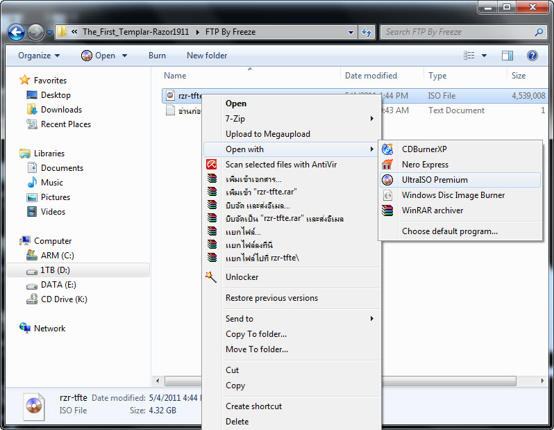Select DATA (E:) drive in sidebar

pyautogui.click(x=58, y=285)
